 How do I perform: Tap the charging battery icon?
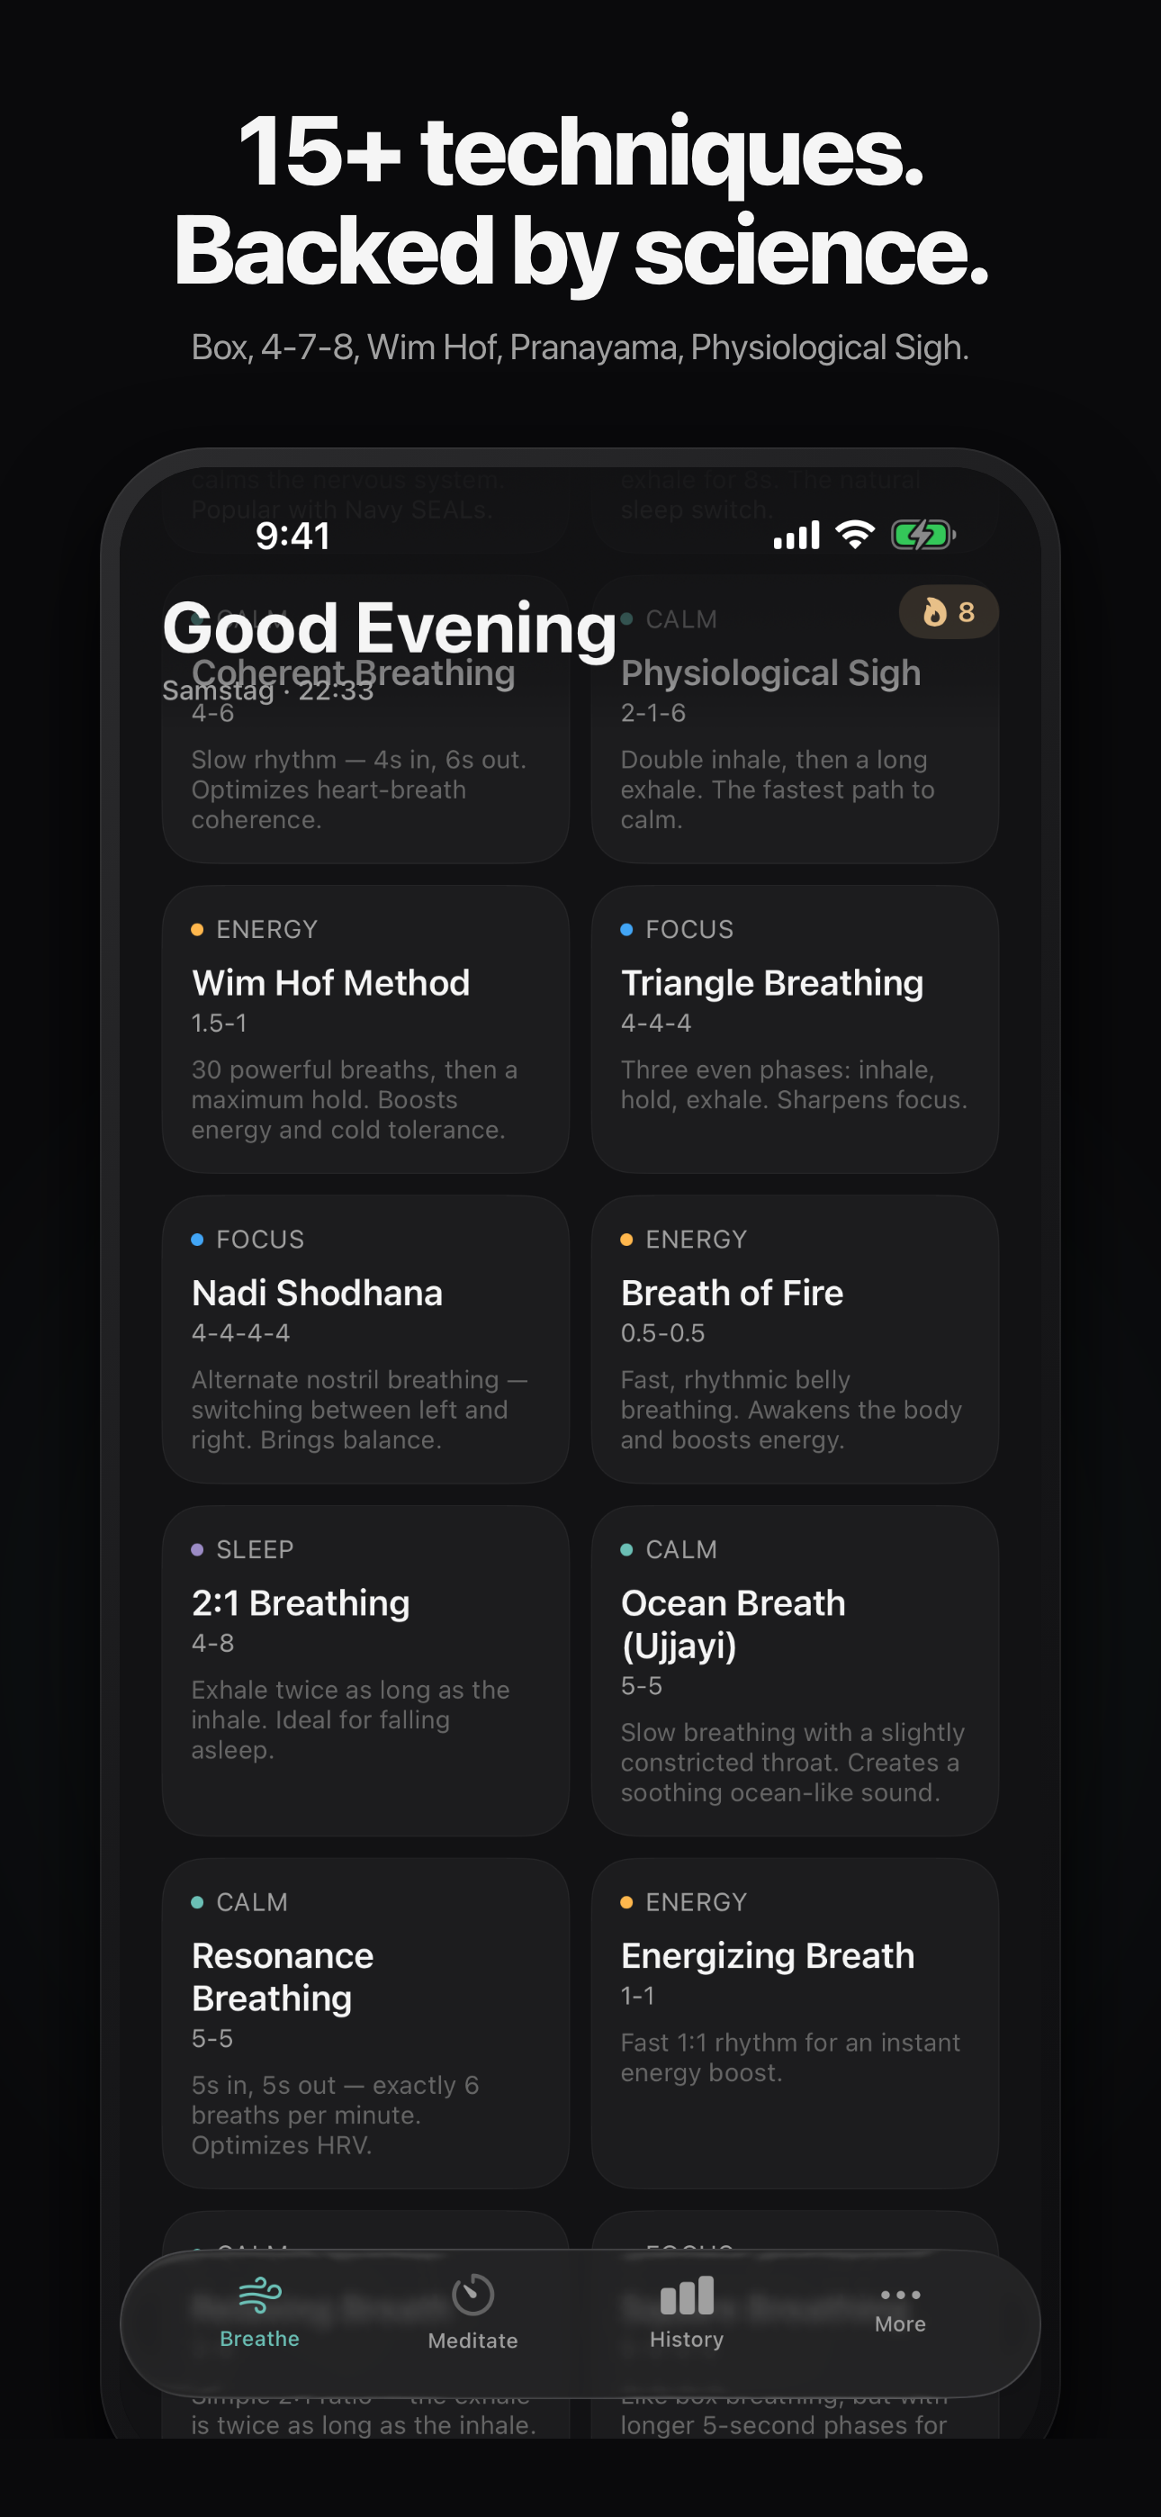point(922,535)
